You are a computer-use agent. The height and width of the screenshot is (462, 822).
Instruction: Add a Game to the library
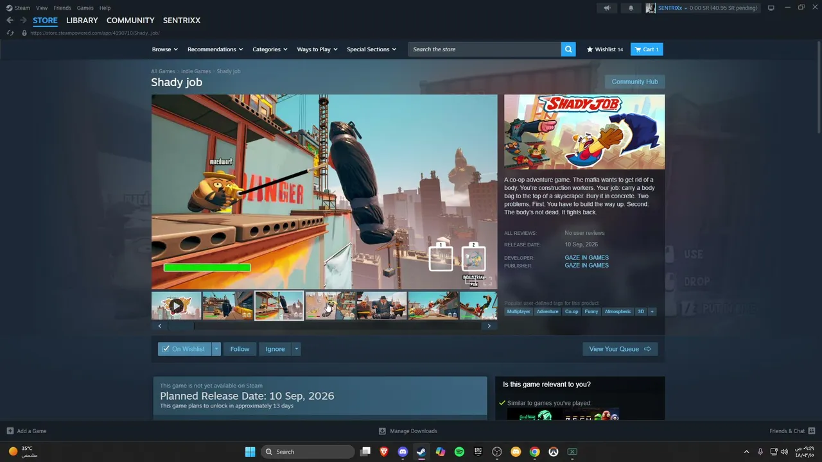(x=26, y=431)
